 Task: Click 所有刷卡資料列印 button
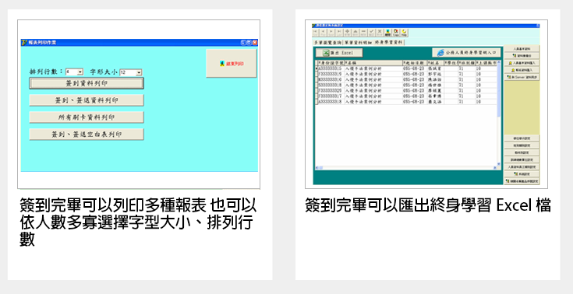point(87,117)
